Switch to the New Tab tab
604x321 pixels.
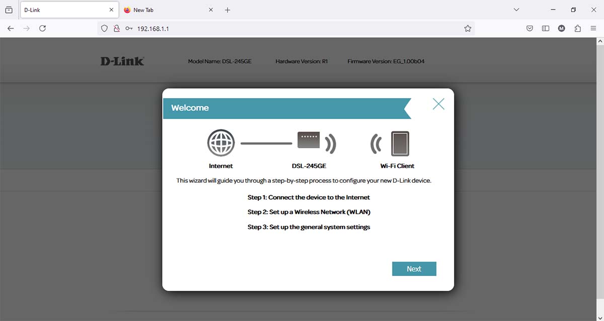click(x=161, y=10)
